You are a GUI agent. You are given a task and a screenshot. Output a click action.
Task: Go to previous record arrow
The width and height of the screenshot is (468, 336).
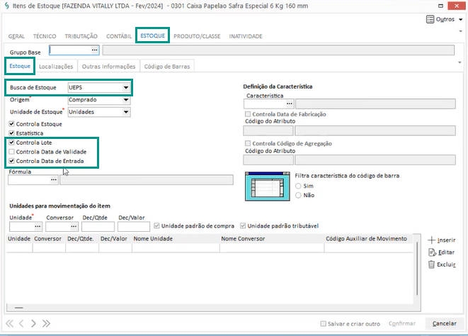pos(21,323)
